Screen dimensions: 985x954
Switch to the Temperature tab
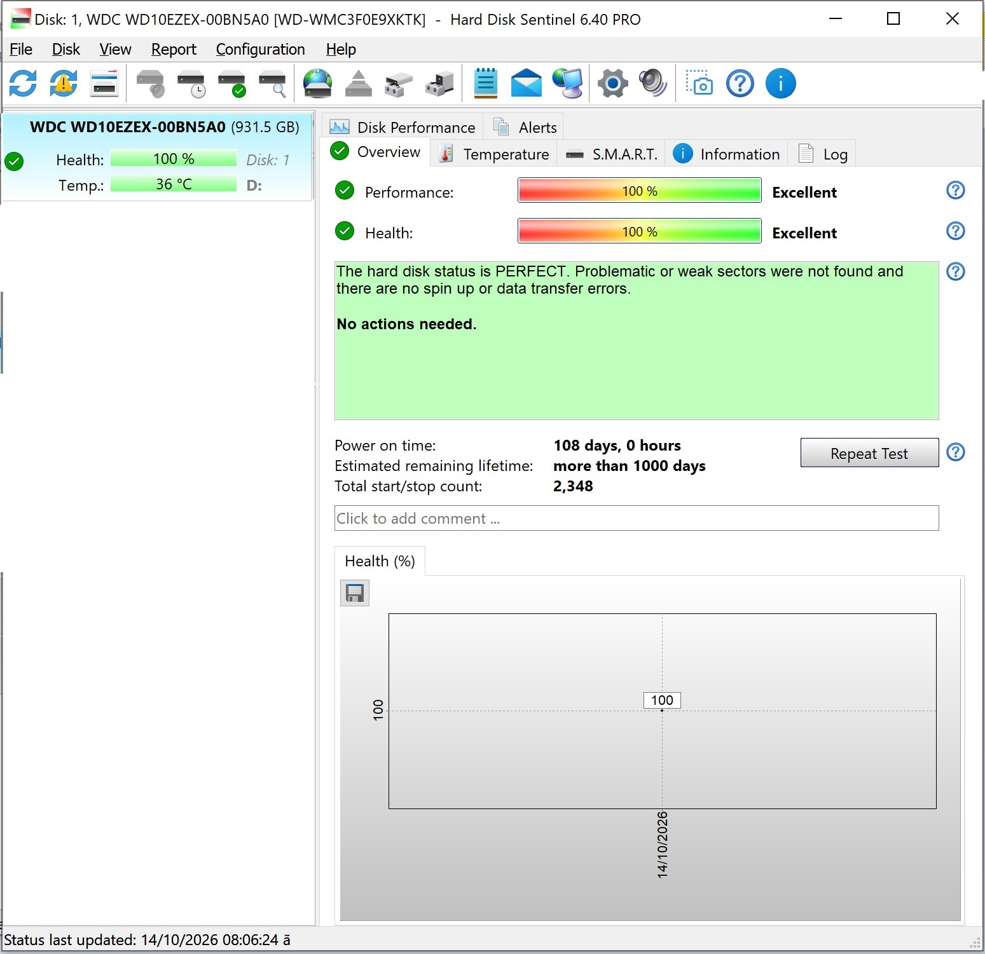[494, 154]
